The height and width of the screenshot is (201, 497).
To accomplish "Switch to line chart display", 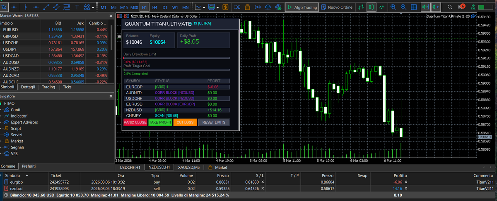I will 381,7.
